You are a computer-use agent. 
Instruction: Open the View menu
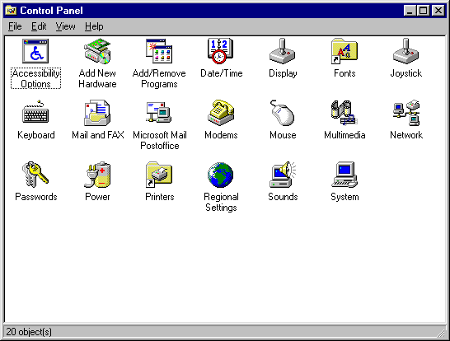click(x=65, y=26)
